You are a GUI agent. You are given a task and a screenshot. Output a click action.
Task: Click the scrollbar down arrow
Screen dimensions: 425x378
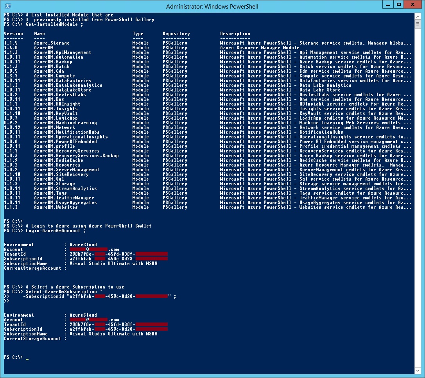418,371
